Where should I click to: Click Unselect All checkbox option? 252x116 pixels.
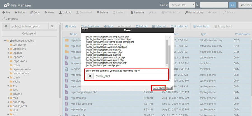(x=179, y=26)
